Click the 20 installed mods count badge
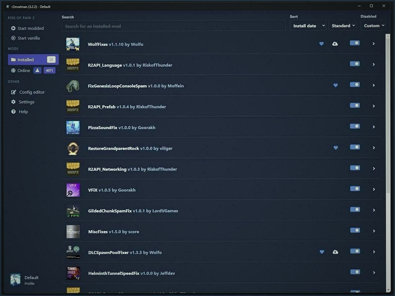Viewport: 395px width, 296px height. click(x=51, y=59)
